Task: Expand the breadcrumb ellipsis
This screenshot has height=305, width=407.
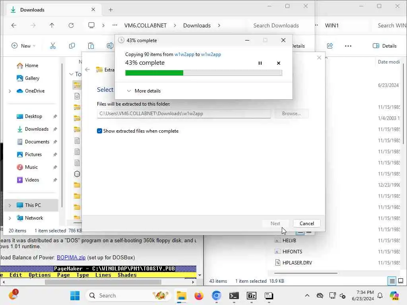Action: click(115, 25)
